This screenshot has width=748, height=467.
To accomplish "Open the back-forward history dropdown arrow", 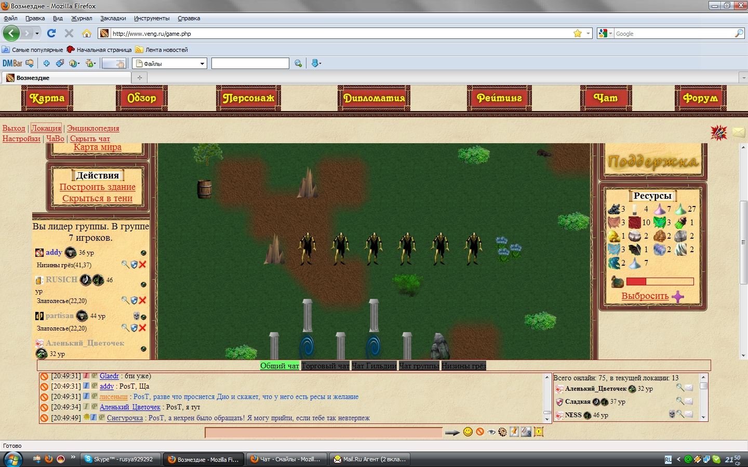I will 37,33.
